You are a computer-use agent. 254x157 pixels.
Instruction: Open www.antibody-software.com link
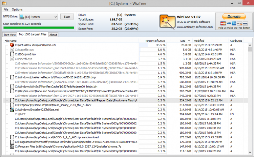point(195,27)
